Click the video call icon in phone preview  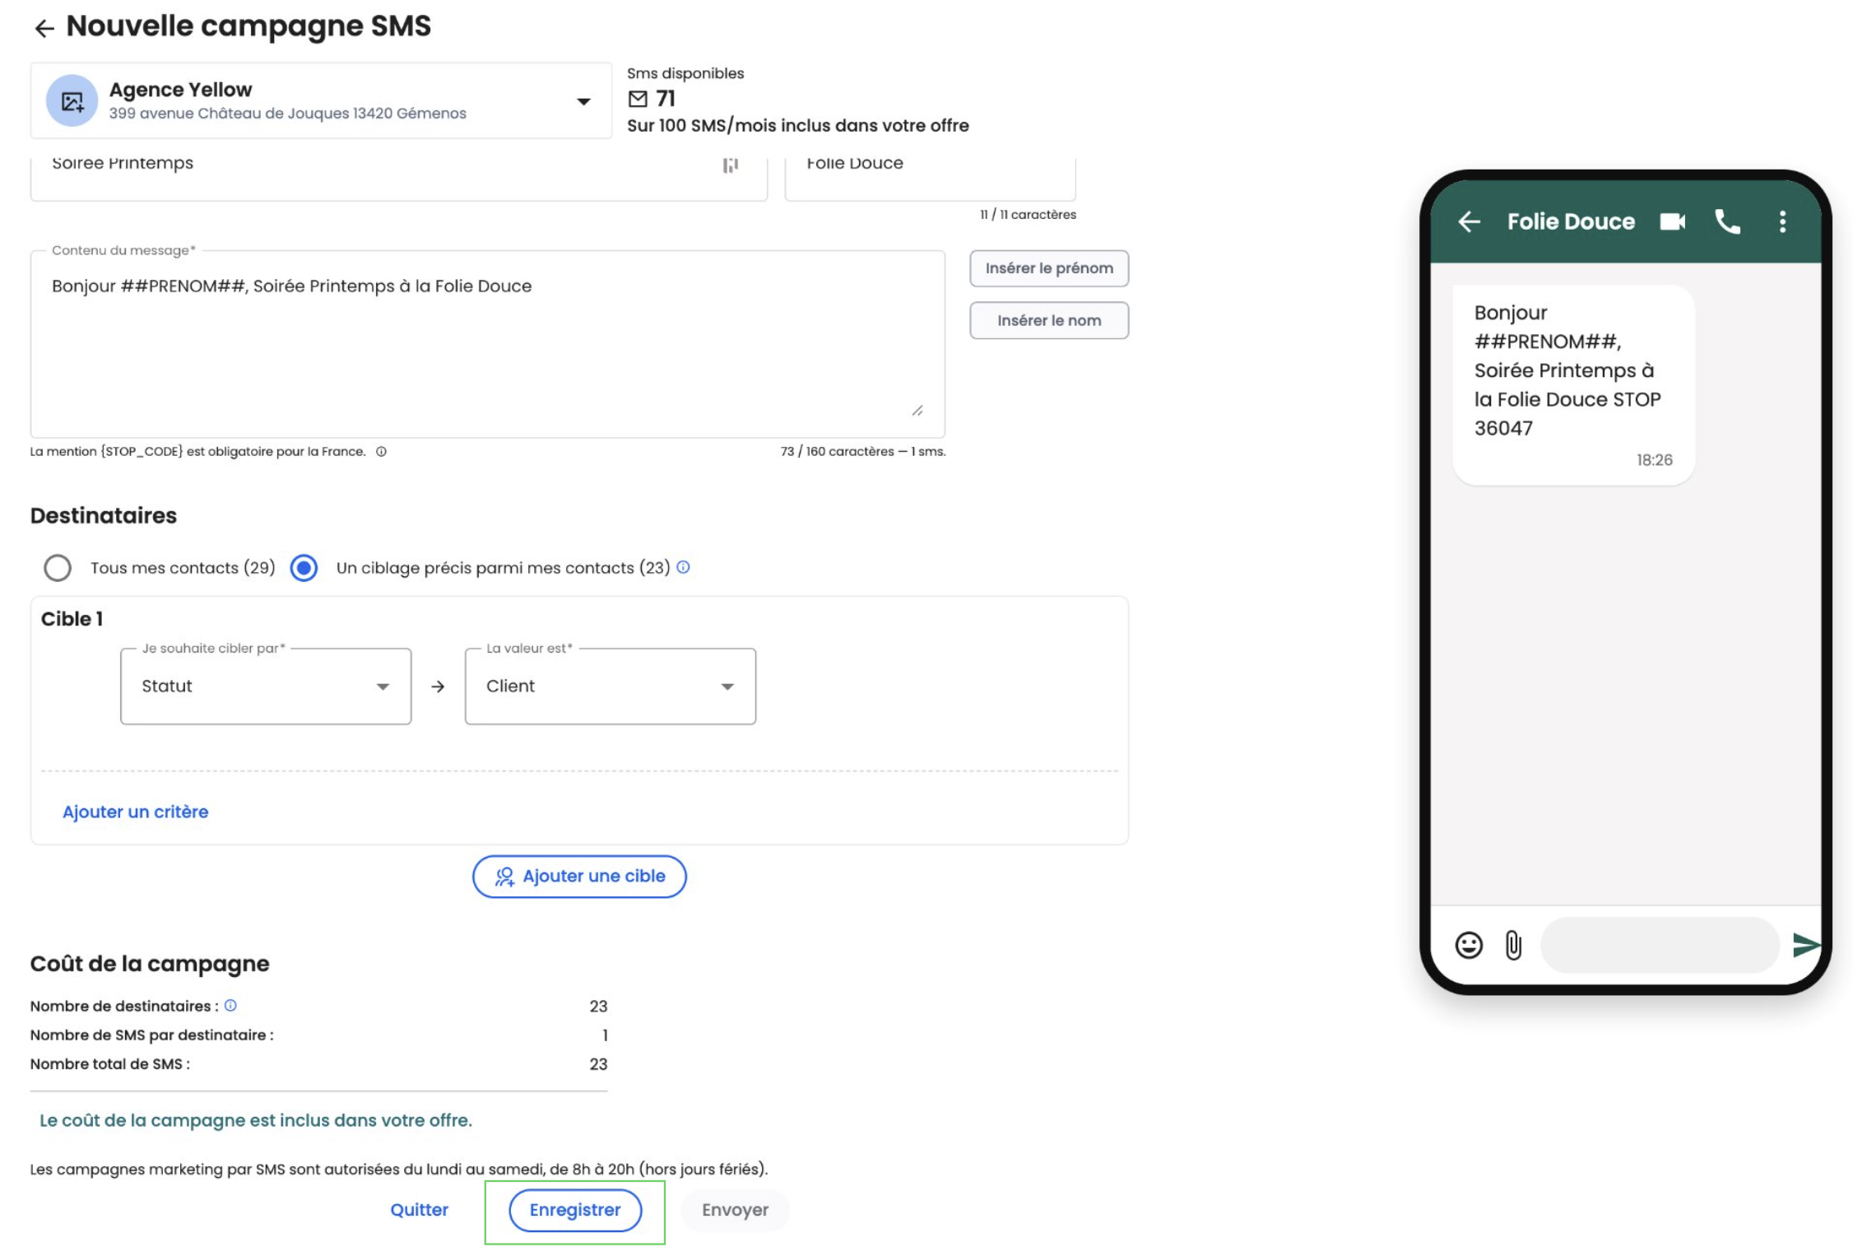[x=1673, y=221]
